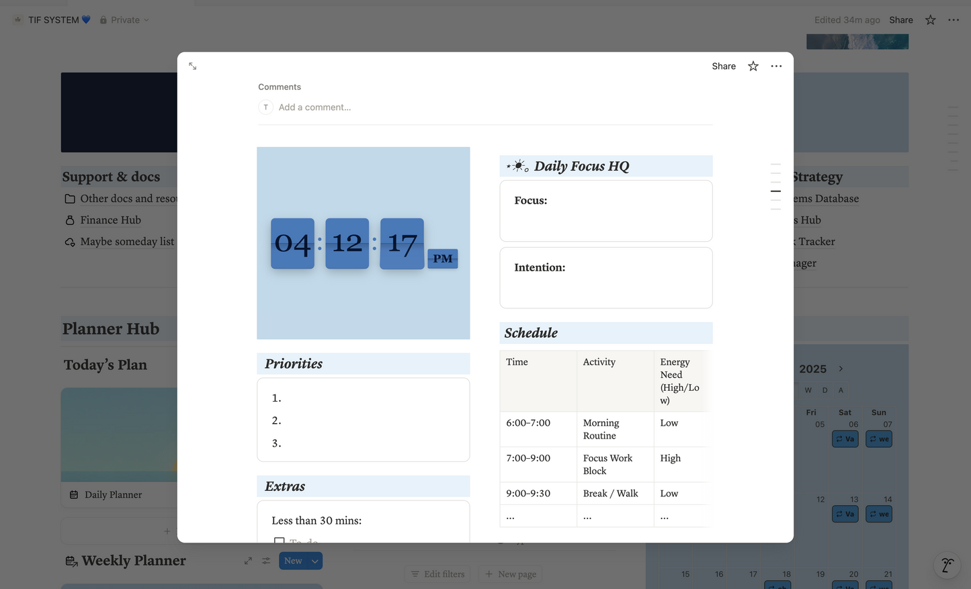Image resolution: width=971 pixels, height=589 pixels.
Task: Switch calendar to the D day view
Action: (x=825, y=390)
